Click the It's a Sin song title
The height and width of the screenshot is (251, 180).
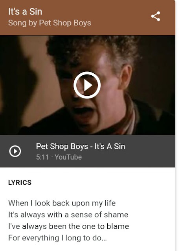pos(25,12)
